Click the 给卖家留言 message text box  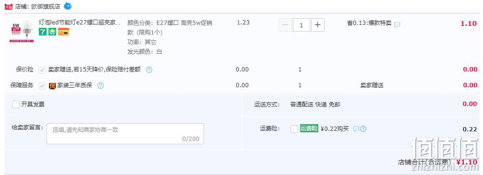point(125,134)
